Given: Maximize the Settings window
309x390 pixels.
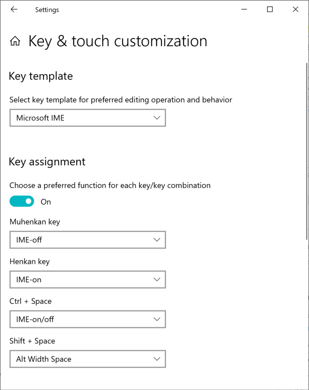Looking at the screenshot, I should (x=270, y=10).
